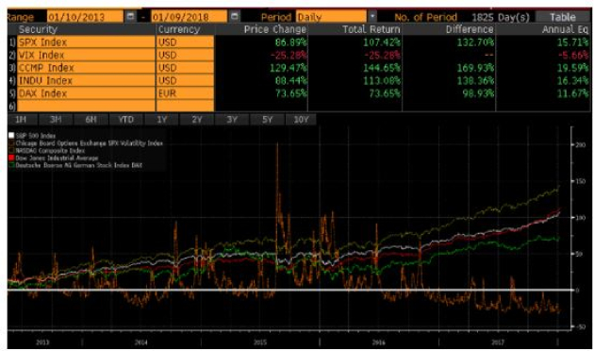Image resolution: width=594 pixels, height=351 pixels.
Task: Click the CCMP Index security field
Action: (86, 68)
